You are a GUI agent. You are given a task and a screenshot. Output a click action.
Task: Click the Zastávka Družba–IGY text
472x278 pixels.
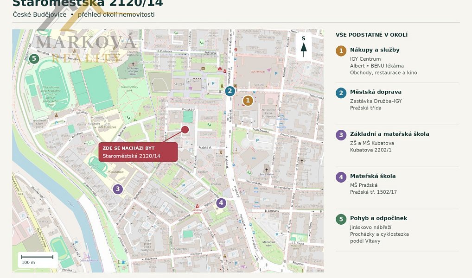point(376,101)
